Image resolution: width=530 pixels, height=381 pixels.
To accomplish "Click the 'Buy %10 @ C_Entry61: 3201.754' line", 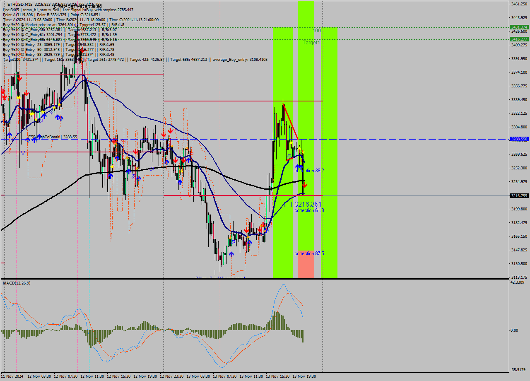I will 60,34.
